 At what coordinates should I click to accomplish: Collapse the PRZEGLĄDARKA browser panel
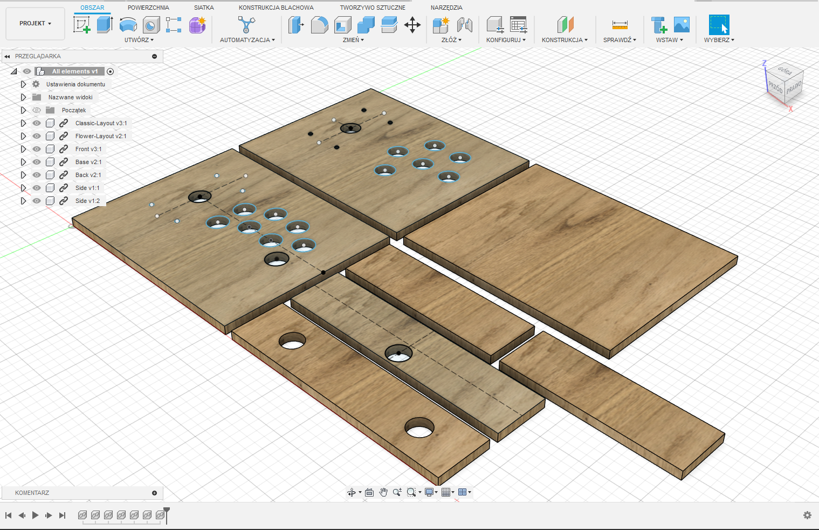7,56
